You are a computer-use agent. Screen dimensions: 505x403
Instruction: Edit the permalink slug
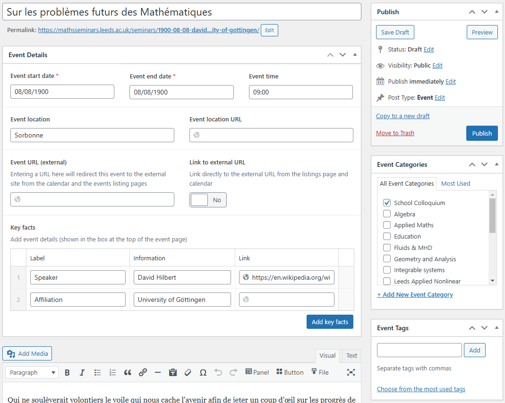pos(270,30)
